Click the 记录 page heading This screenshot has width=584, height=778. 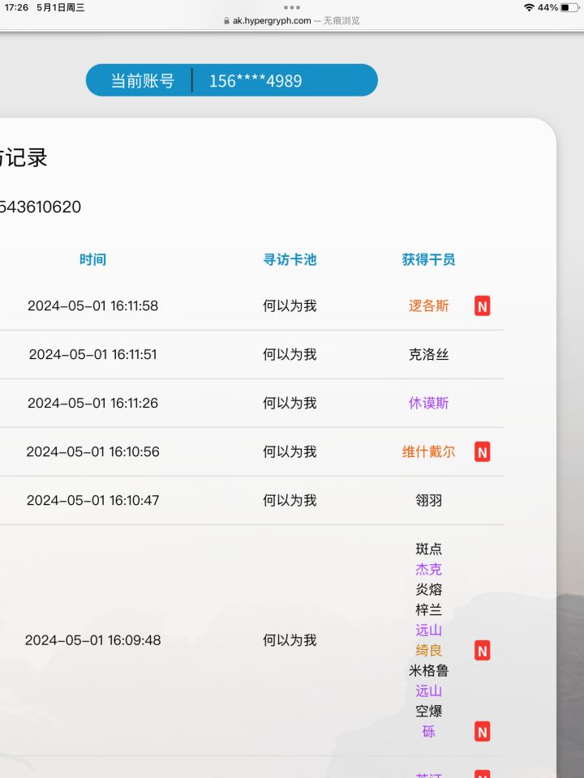26,158
